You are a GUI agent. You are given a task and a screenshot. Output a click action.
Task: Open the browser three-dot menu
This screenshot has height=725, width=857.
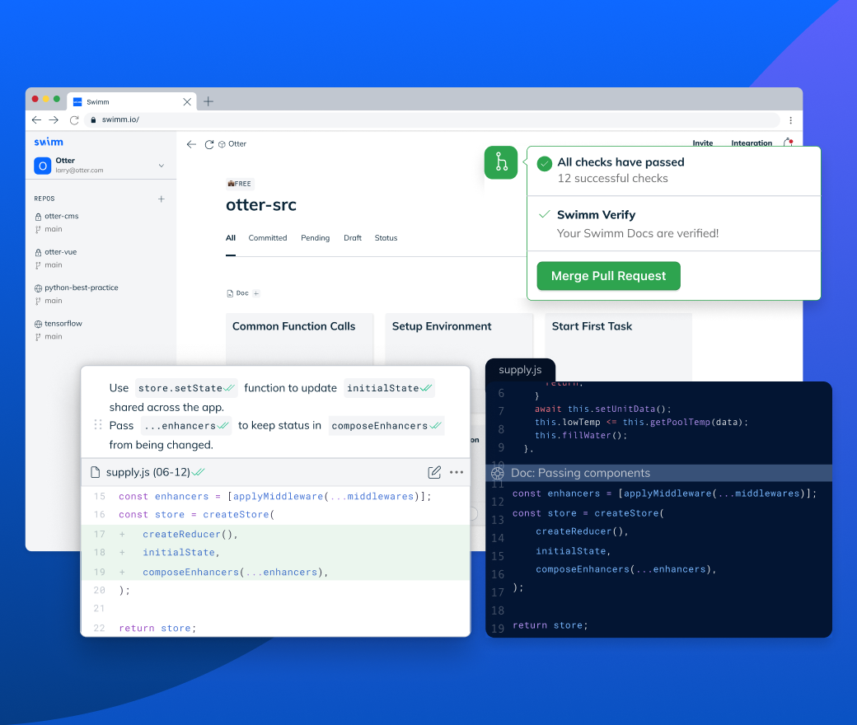point(790,120)
